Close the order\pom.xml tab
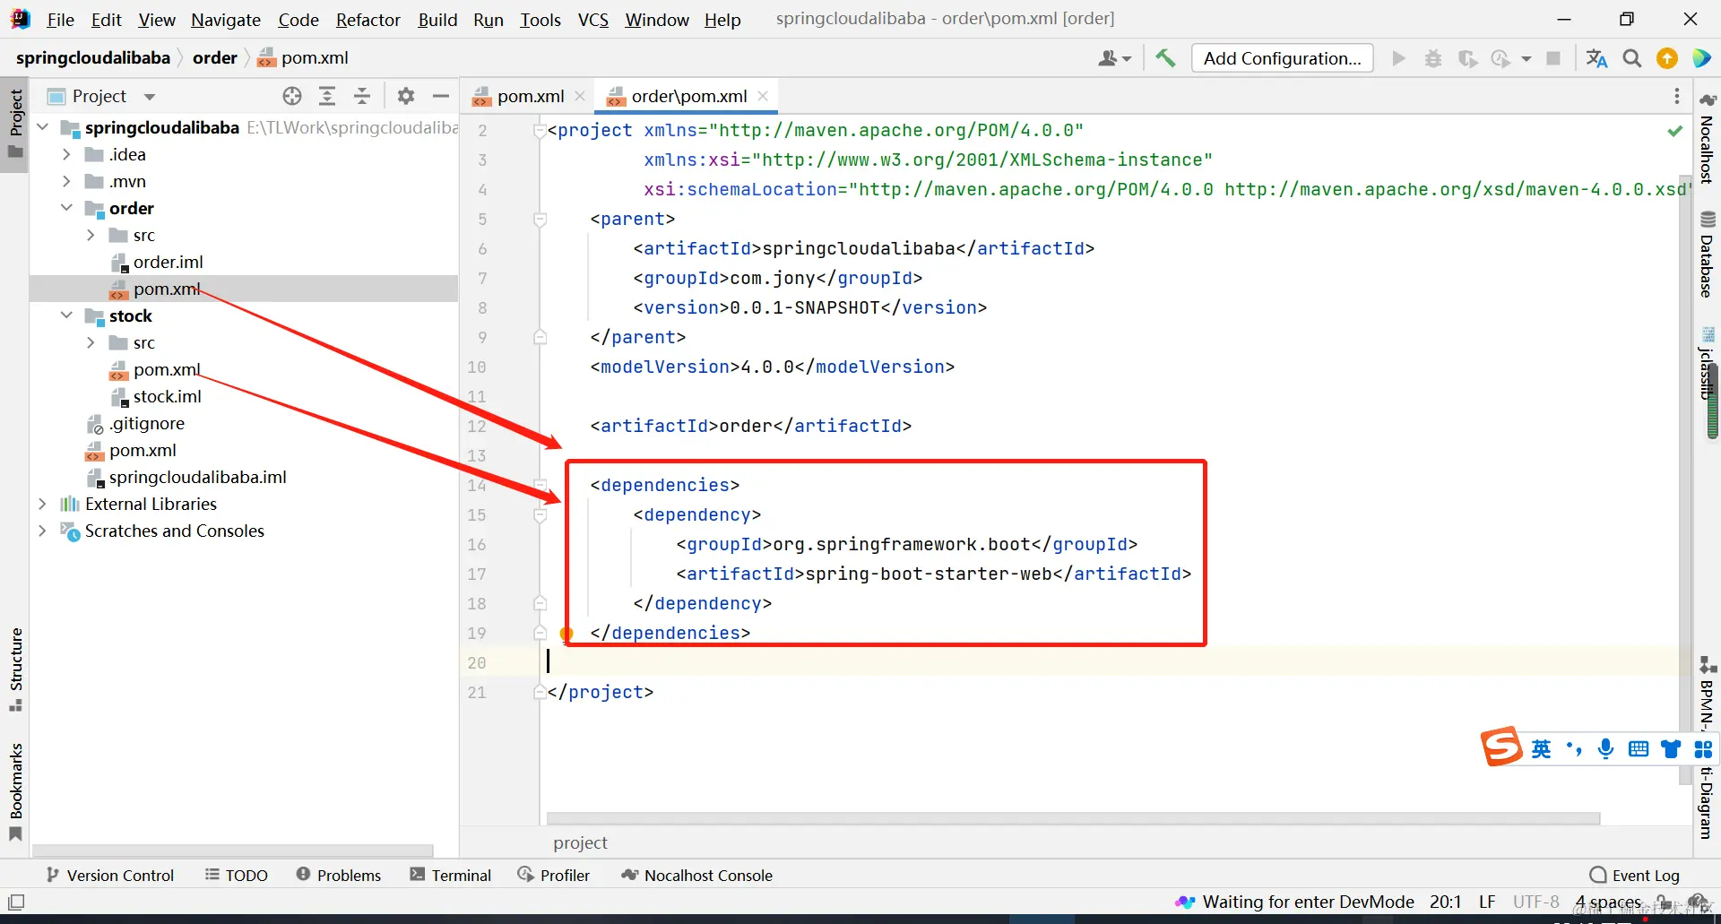1721x924 pixels. click(x=763, y=96)
